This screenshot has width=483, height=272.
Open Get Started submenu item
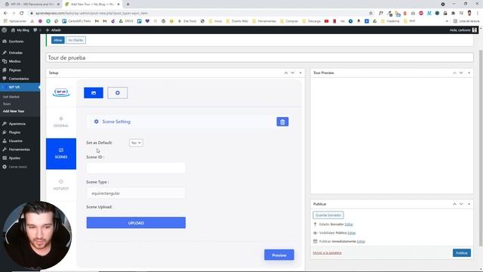pos(11,97)
